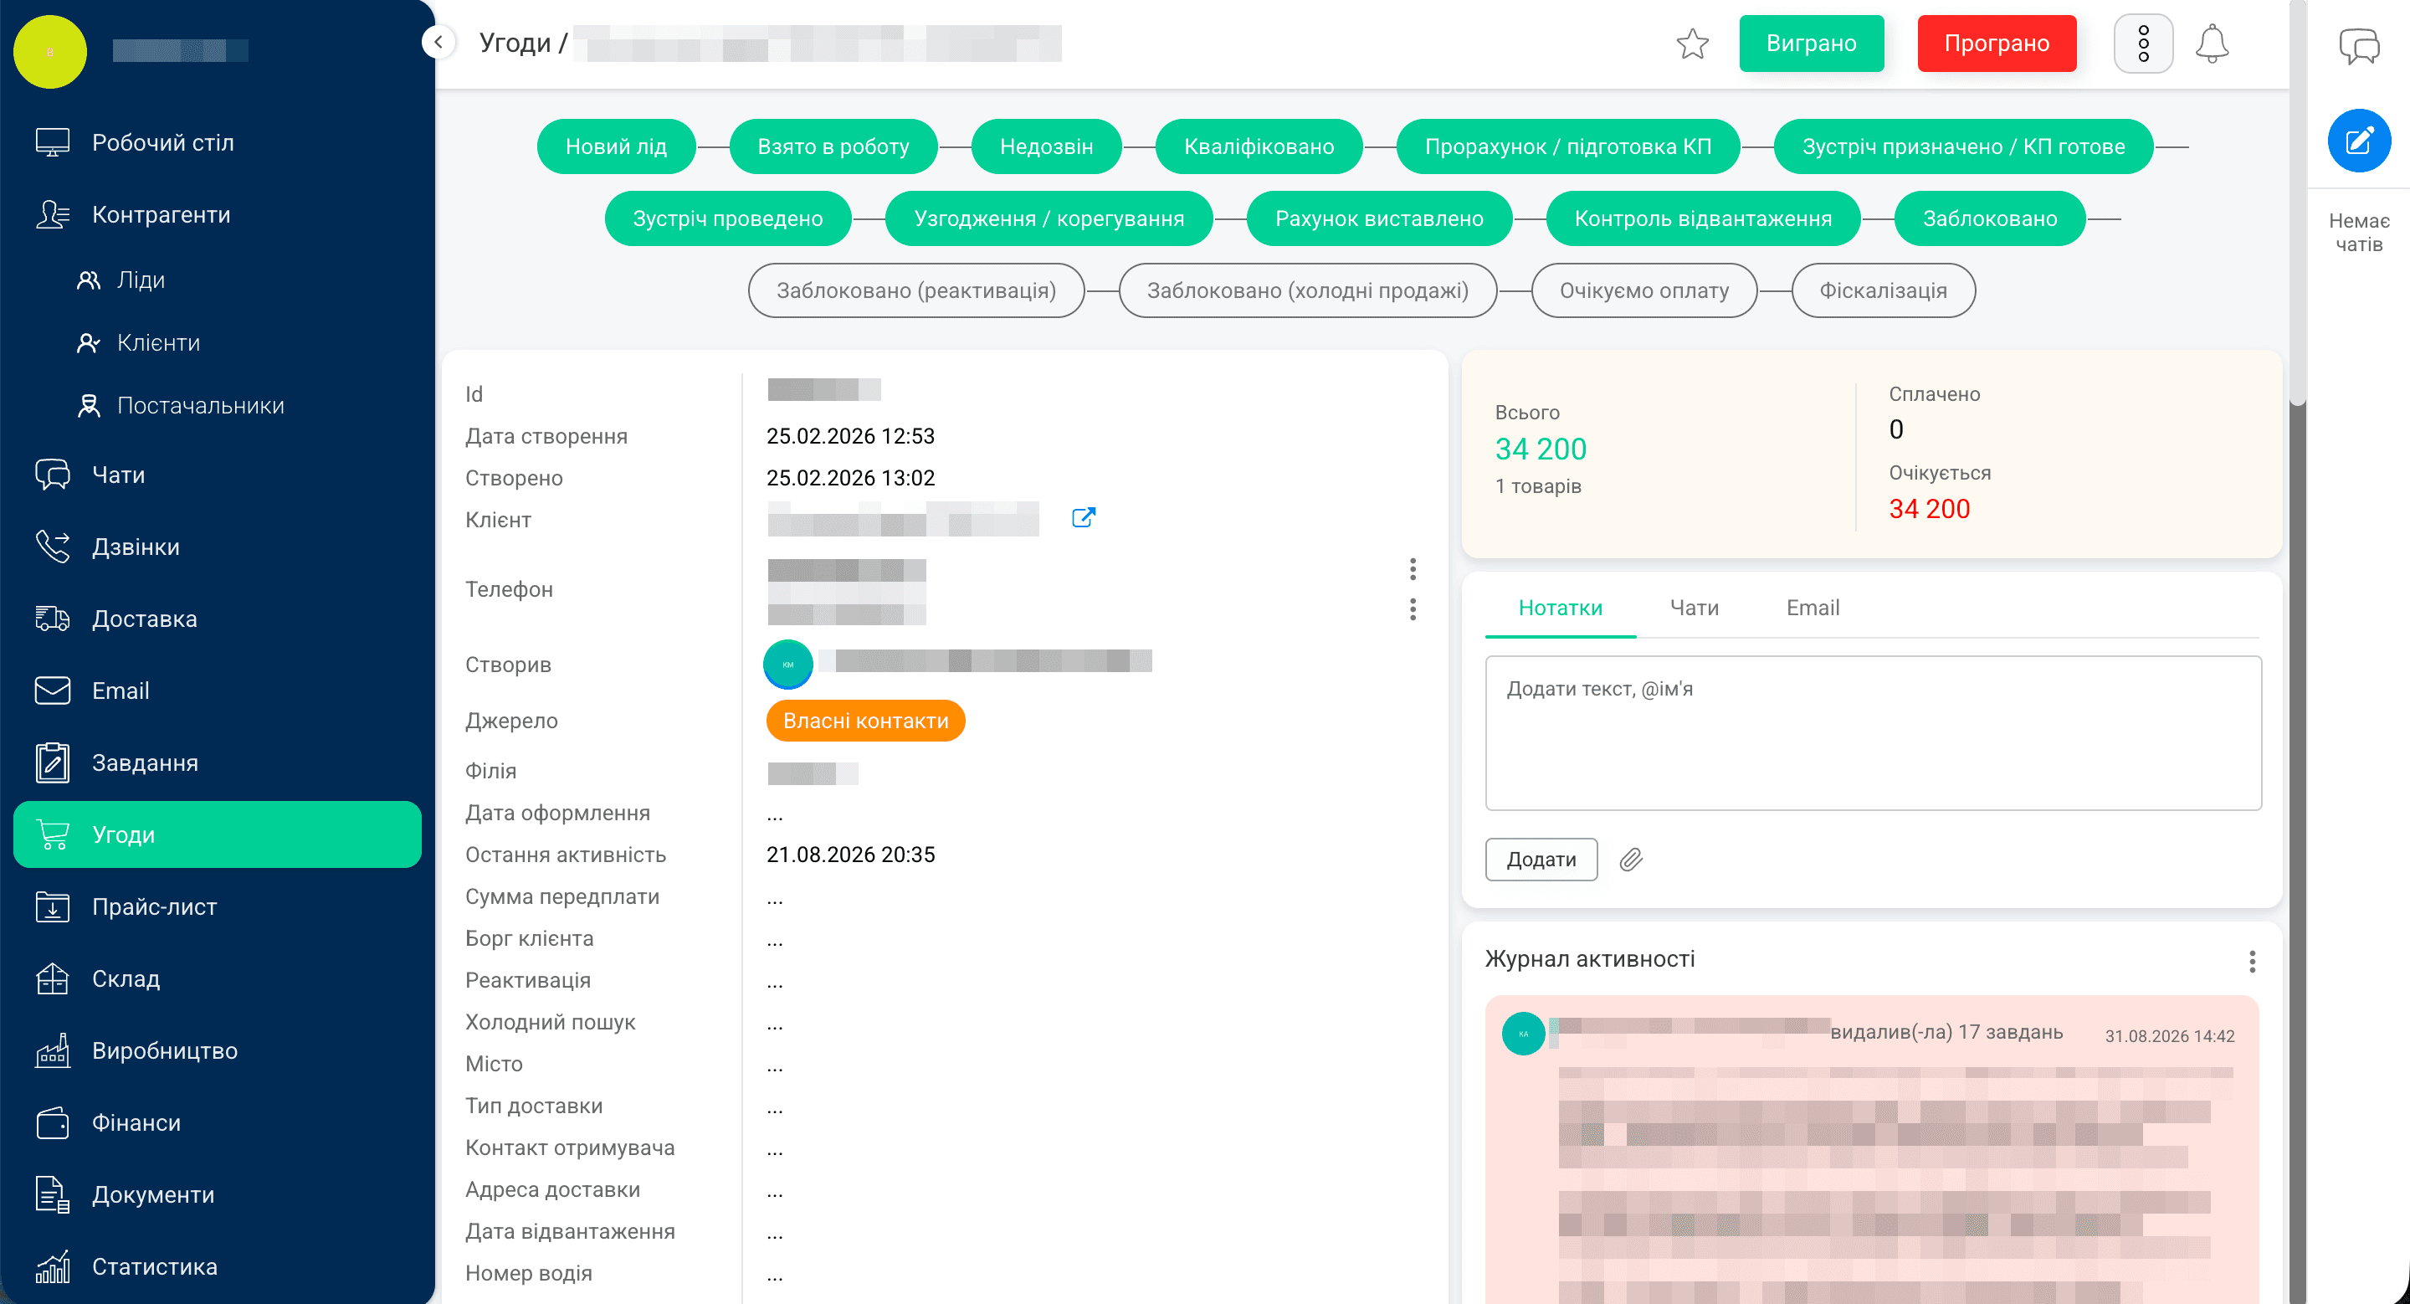
Task: Mark the deal as favorite with the star
Action: point(1691,44)
